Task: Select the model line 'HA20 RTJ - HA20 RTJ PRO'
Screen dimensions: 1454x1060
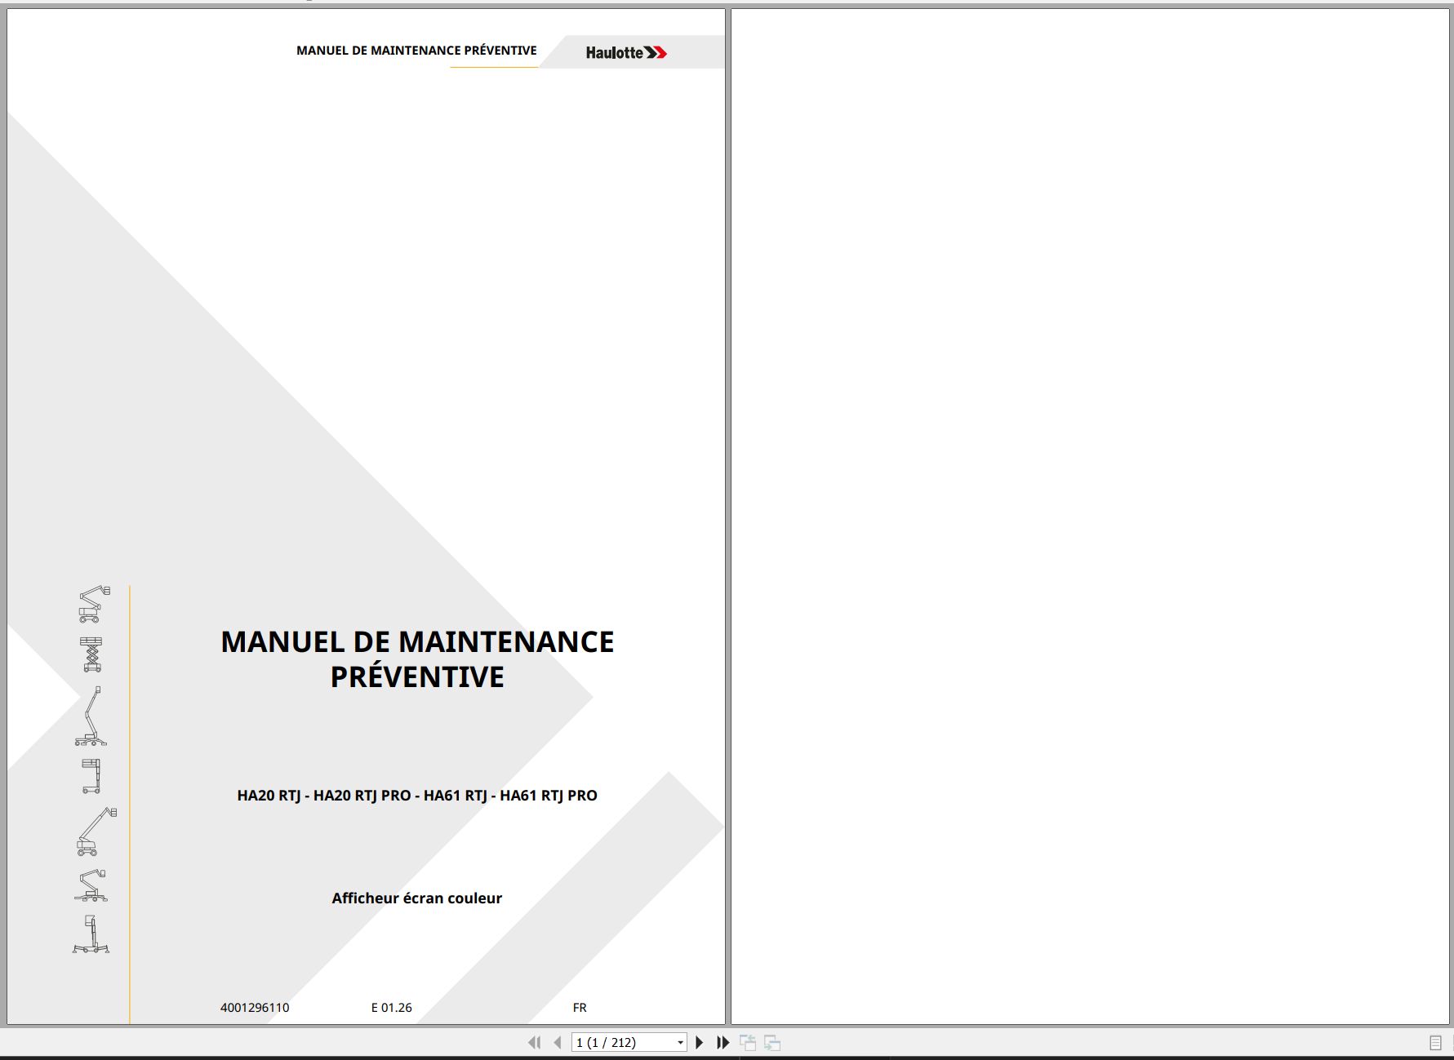Action: click(324, 796)
